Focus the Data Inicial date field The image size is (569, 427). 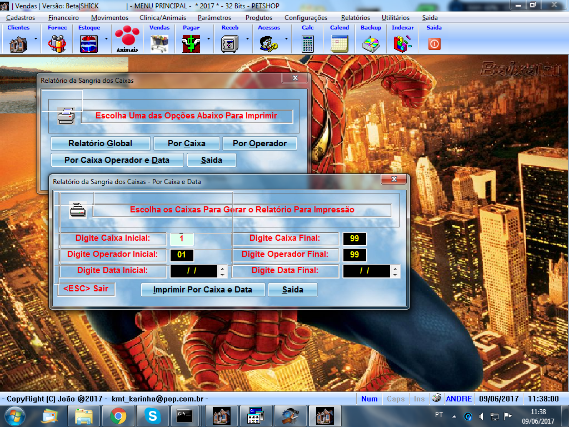(x=194, y=271)
